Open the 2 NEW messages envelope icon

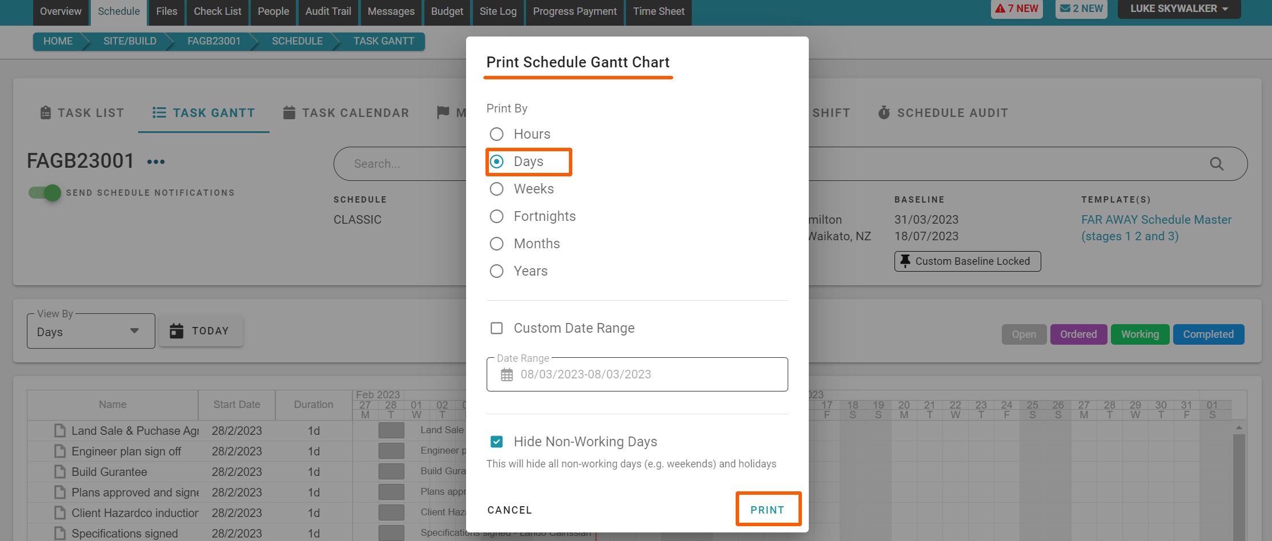tap(1065, 9)
